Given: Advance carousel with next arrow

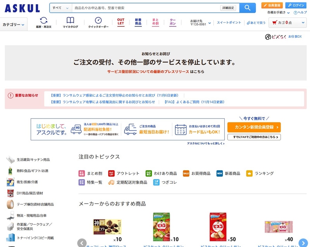Looking at the screenshot, I should pos(303,243).
